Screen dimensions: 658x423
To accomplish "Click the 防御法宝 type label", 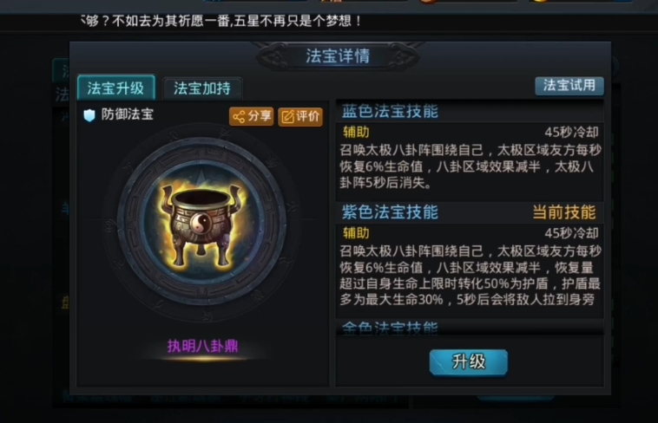I will [127, 114].
